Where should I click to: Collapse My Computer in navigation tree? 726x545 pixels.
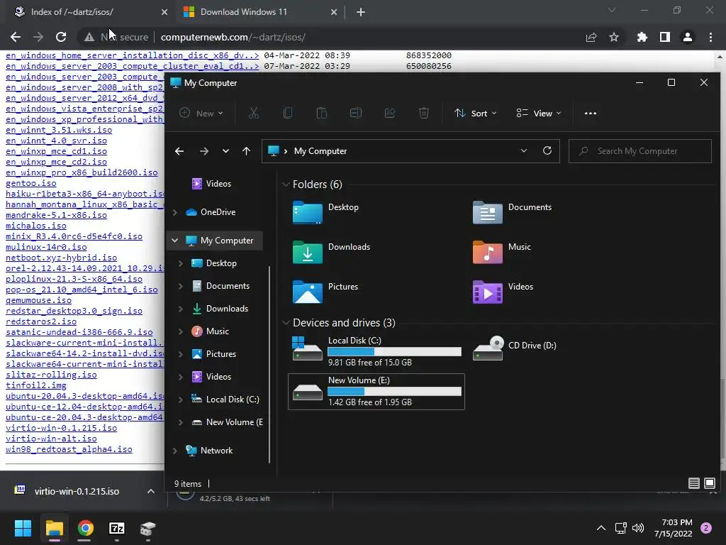[174, 241]
